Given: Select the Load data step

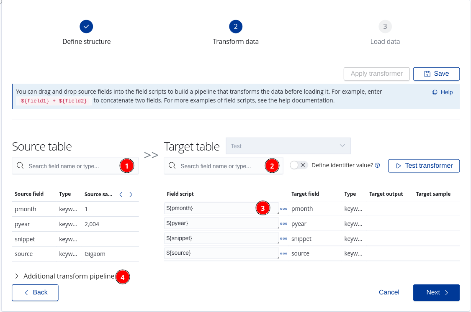Looking at the screenshot, I should pos(385,27).
